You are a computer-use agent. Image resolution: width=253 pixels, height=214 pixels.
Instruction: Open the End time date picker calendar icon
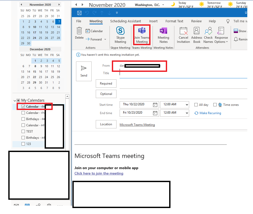click(155, 113)
